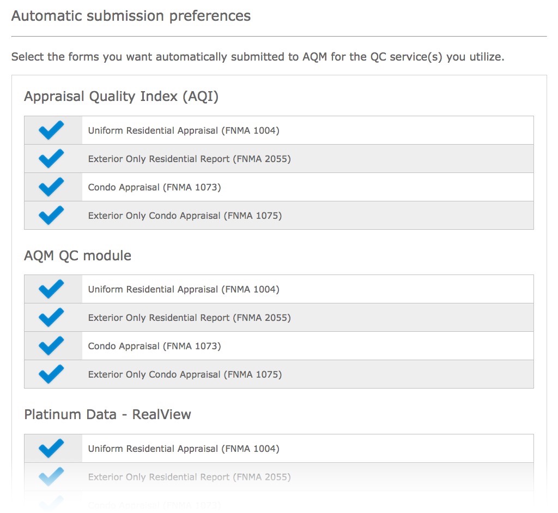The width and height of the screenshot is (558, 513).
Task: Click AQM QC module Exterior Only Residential Report label
Action: [x=189, y=318]
